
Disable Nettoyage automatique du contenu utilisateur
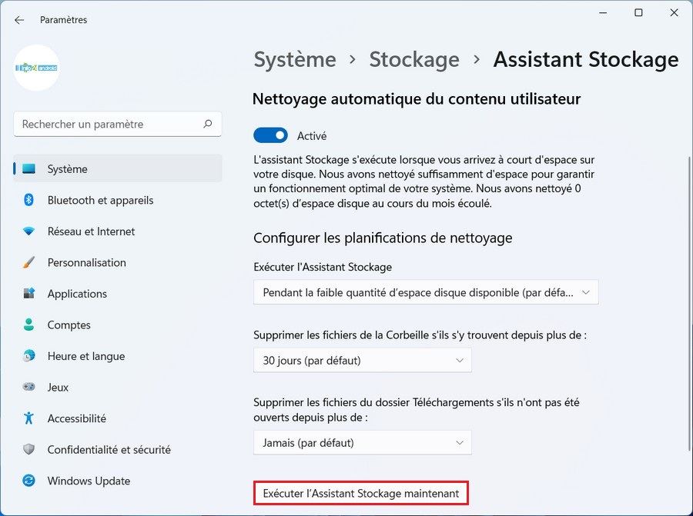(269, 135)
